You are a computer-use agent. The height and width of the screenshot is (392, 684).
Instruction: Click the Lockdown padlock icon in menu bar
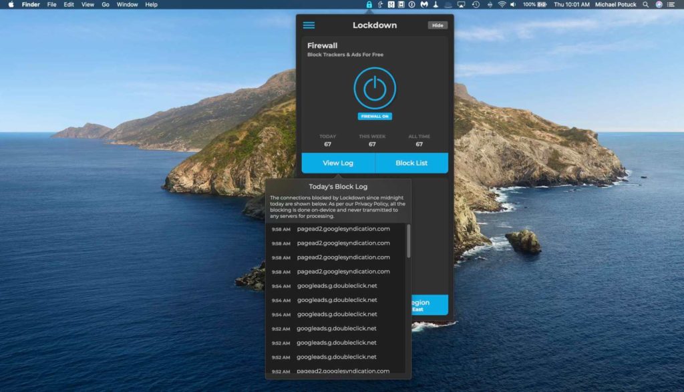click(x=369, y=5)
